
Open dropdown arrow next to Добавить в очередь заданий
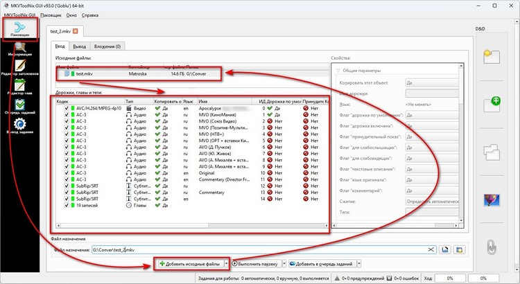coord(359,264)
